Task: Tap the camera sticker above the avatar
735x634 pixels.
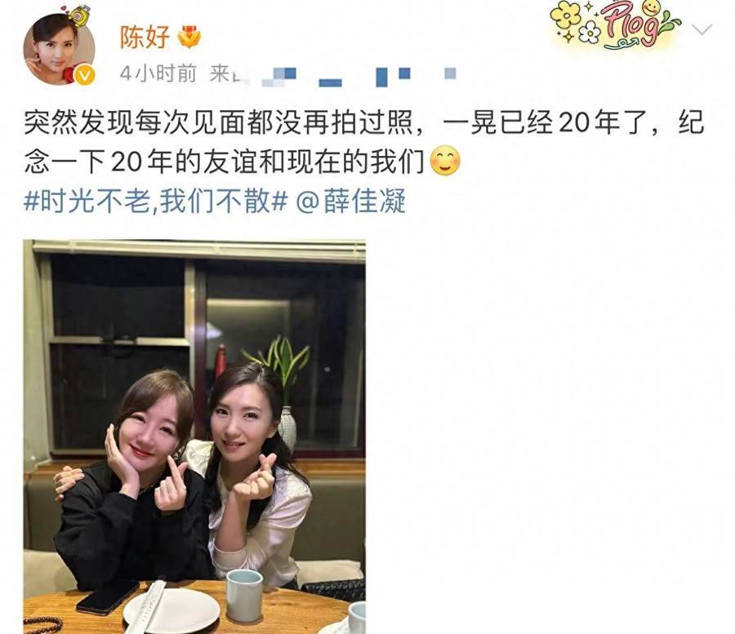Action: (78, 14)
